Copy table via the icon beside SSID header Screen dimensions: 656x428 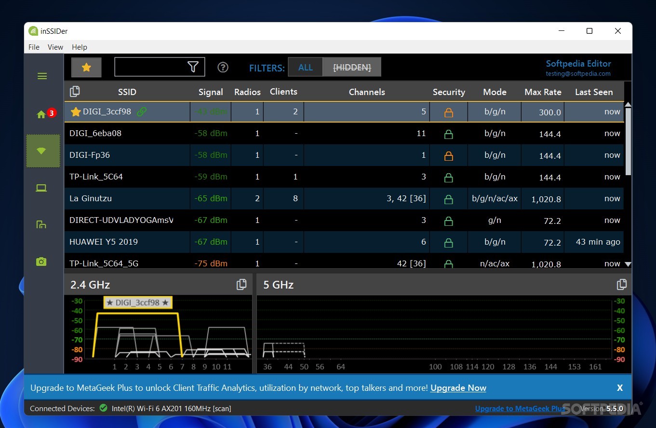75,91
